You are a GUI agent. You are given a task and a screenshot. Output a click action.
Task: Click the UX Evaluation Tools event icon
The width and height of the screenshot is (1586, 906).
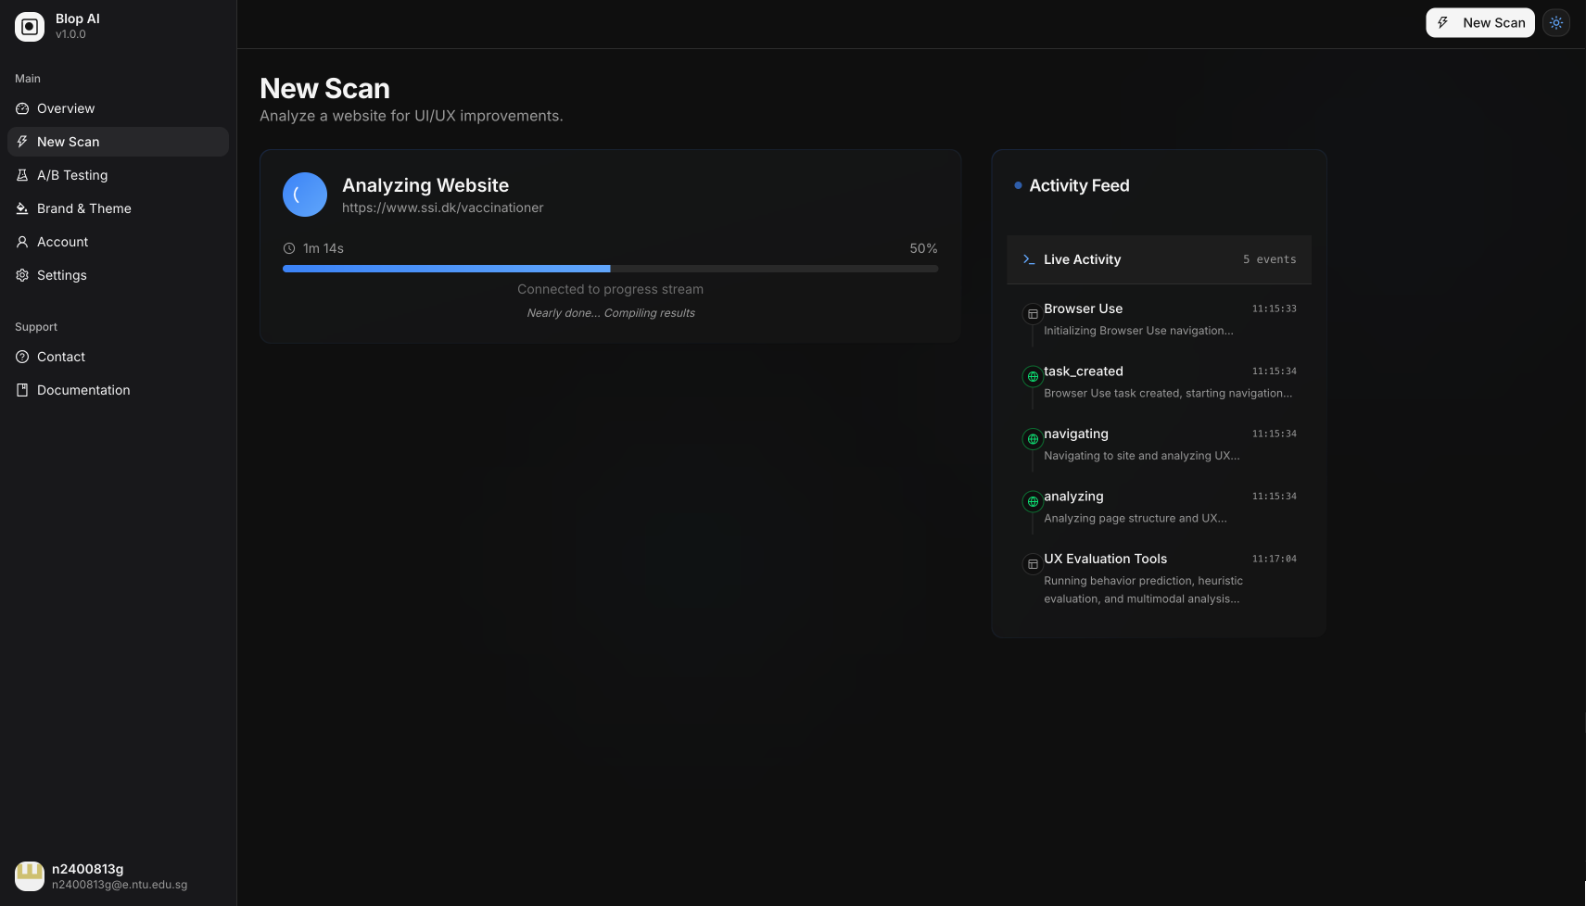(1033, 564)
